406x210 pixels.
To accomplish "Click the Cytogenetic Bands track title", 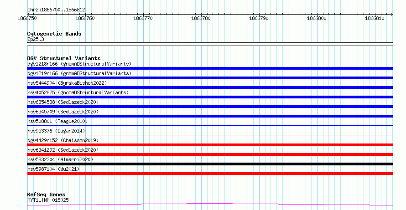I will (54, 34).
